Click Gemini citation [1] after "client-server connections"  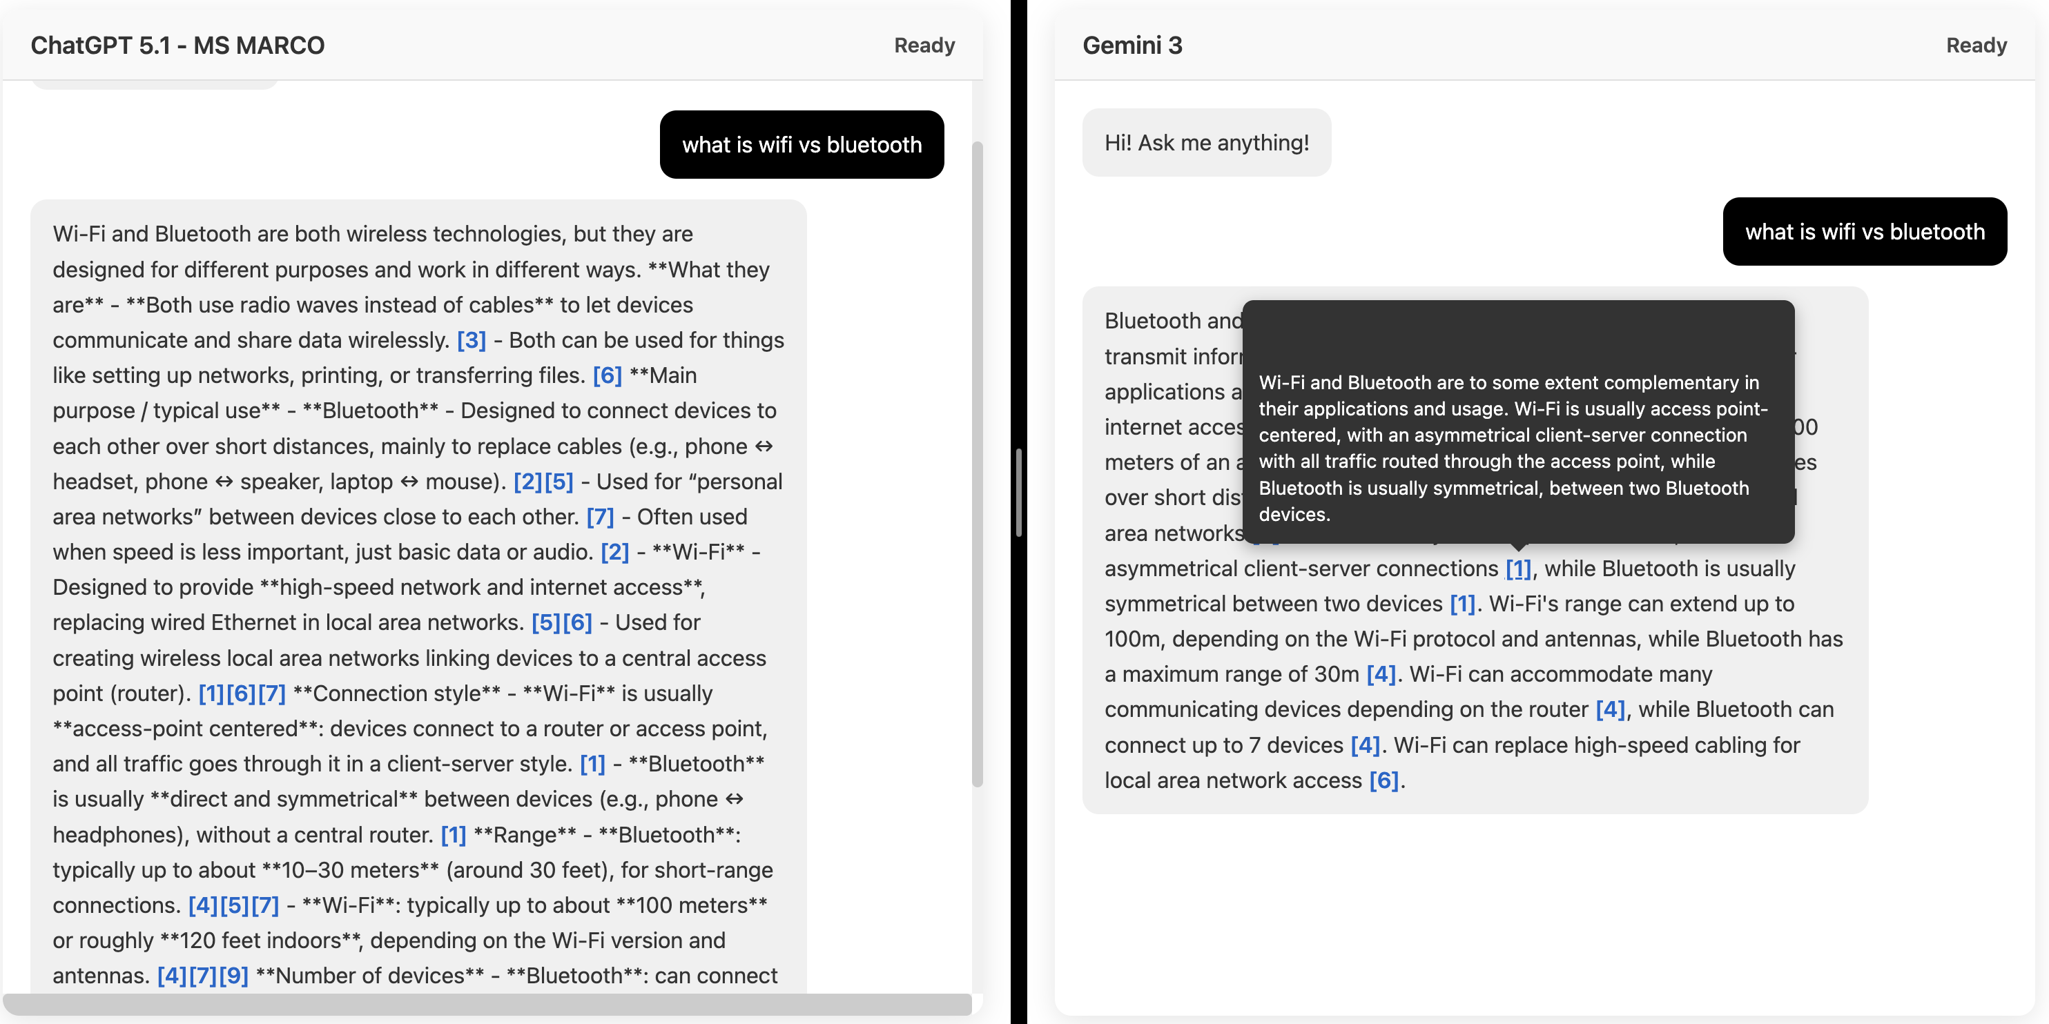click(1517, 569)
